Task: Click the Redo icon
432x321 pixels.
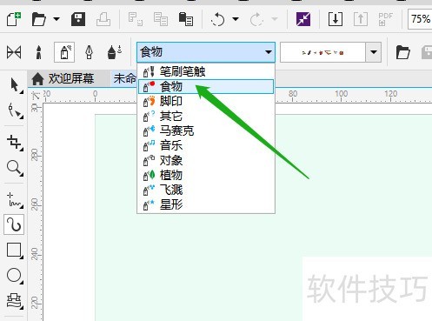Action: tap(256, 19)
